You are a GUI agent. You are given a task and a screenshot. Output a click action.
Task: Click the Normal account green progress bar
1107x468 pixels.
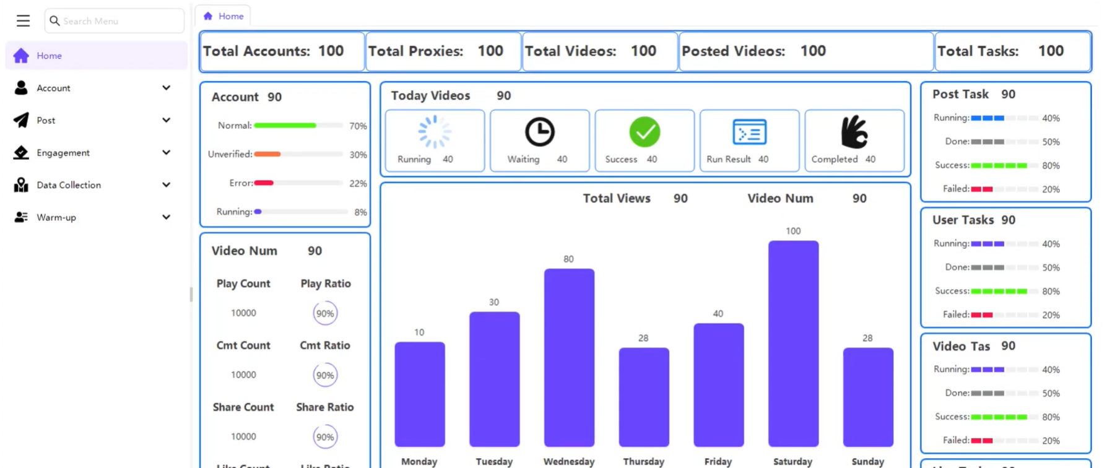pyautogui.click(x=285, y=126)
